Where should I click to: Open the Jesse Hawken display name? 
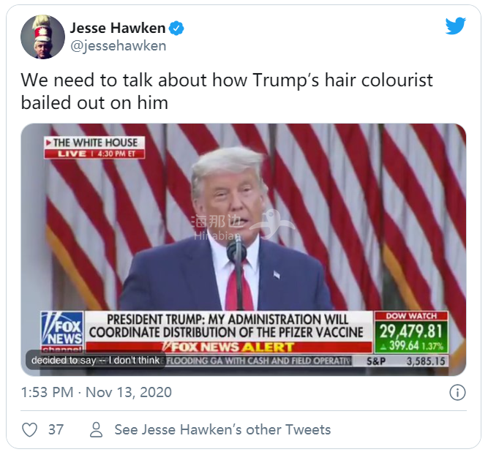tap(118, 28)
